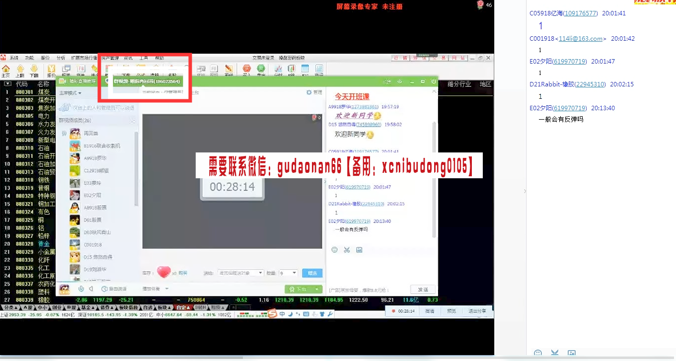Toggle the speaker mute icon in the bottom bar

(x=91, y=289)
